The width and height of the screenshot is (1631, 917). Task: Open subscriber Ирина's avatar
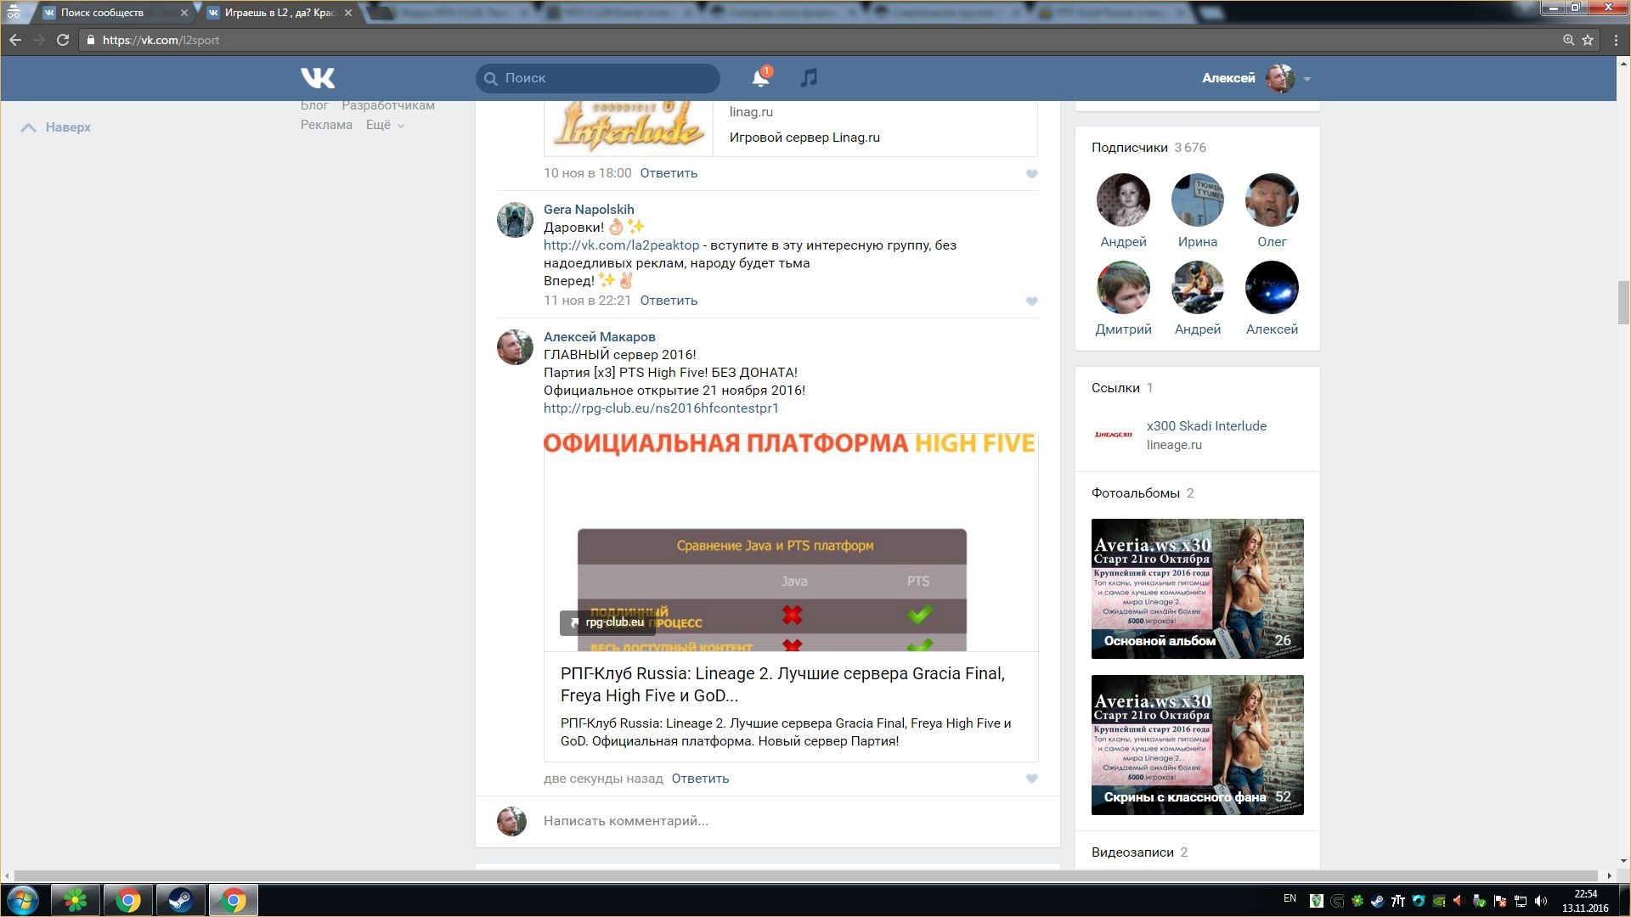click(1198, 200)
